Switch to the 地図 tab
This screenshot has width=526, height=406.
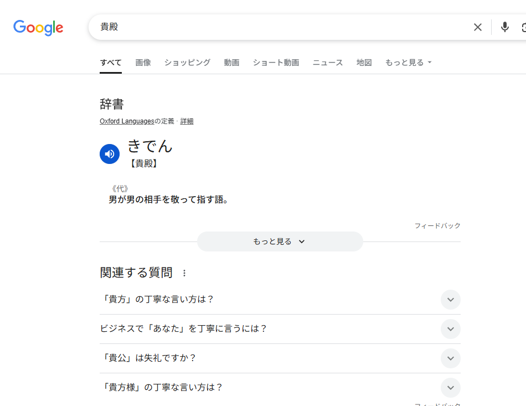coord(364,63)
